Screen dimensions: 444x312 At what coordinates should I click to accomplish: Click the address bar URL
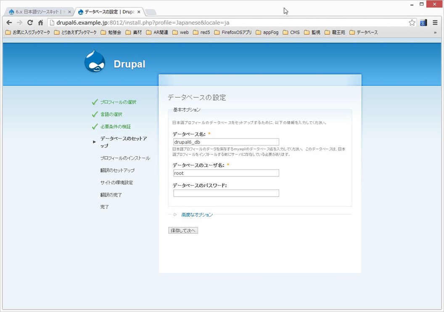tap(143, 23)
